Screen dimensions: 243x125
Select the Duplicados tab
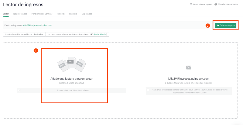87,14
